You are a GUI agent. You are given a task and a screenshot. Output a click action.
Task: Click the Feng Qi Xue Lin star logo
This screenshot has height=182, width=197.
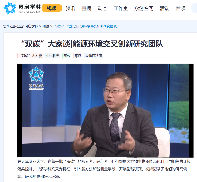click(x=10, y=8)
